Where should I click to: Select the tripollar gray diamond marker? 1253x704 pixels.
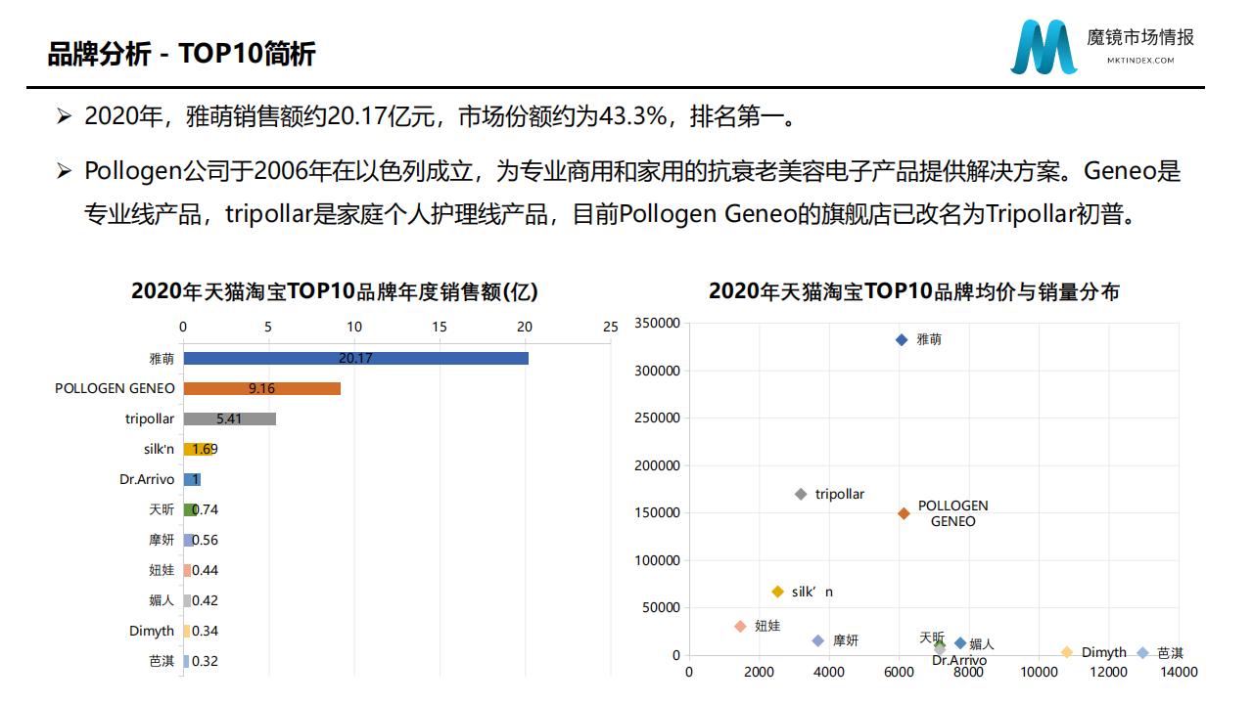801,495
